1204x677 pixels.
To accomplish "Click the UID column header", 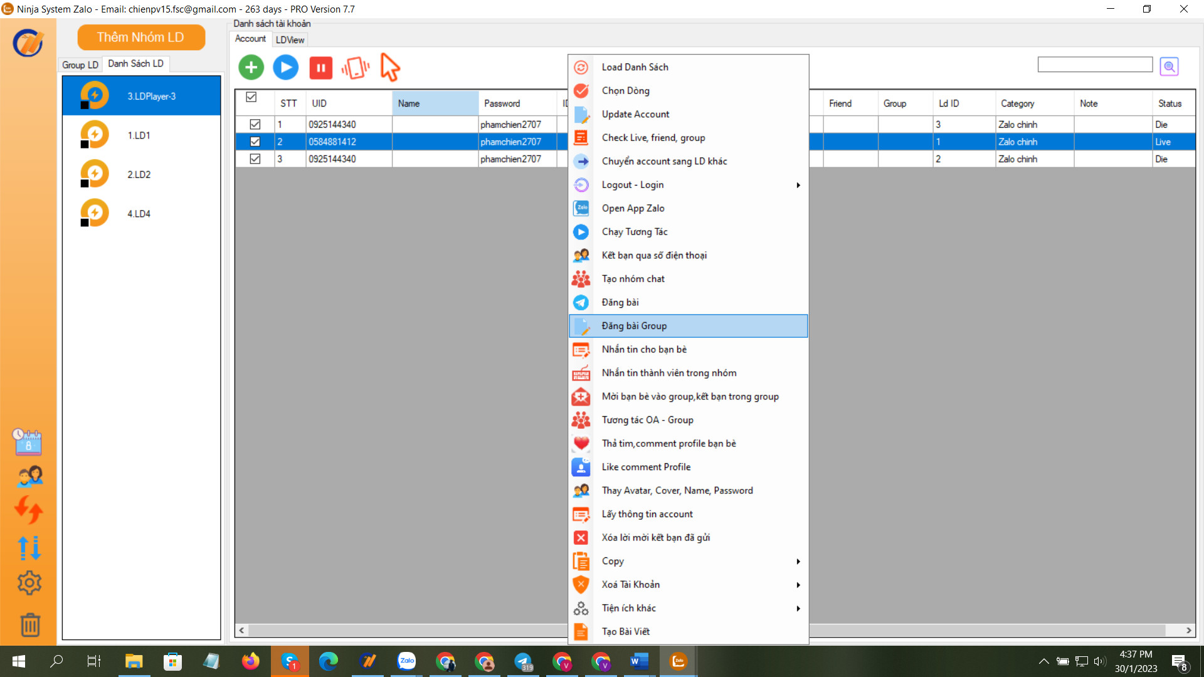I will point(349,103).
